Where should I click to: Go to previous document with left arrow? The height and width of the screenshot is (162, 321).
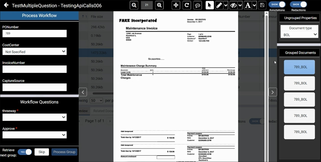(83, 92)
